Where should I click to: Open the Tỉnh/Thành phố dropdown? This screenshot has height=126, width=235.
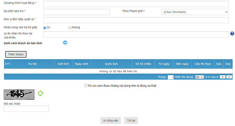coord(195,12)
